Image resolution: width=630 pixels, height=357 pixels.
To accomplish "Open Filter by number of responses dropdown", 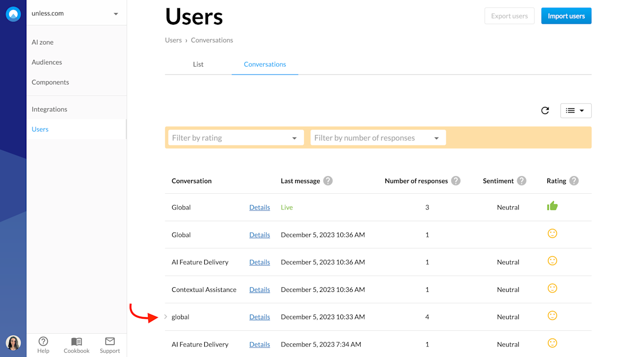I will [378, 138].
